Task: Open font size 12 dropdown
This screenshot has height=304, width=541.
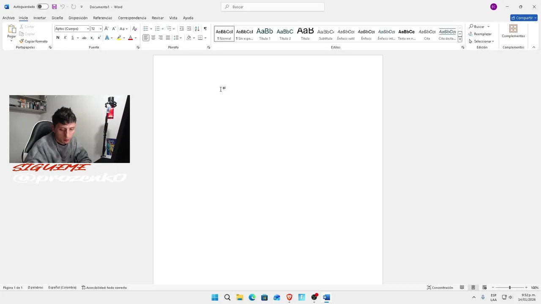Action: click(101, 29)
